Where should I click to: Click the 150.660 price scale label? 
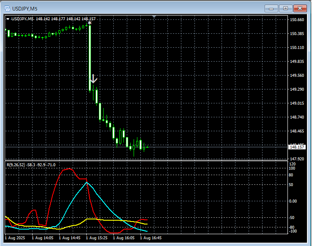(x=297, y=20)
